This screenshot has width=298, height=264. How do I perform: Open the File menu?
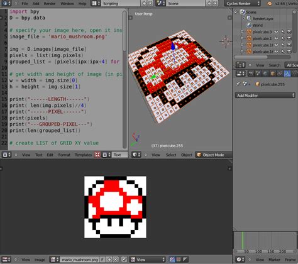[25, 4]
